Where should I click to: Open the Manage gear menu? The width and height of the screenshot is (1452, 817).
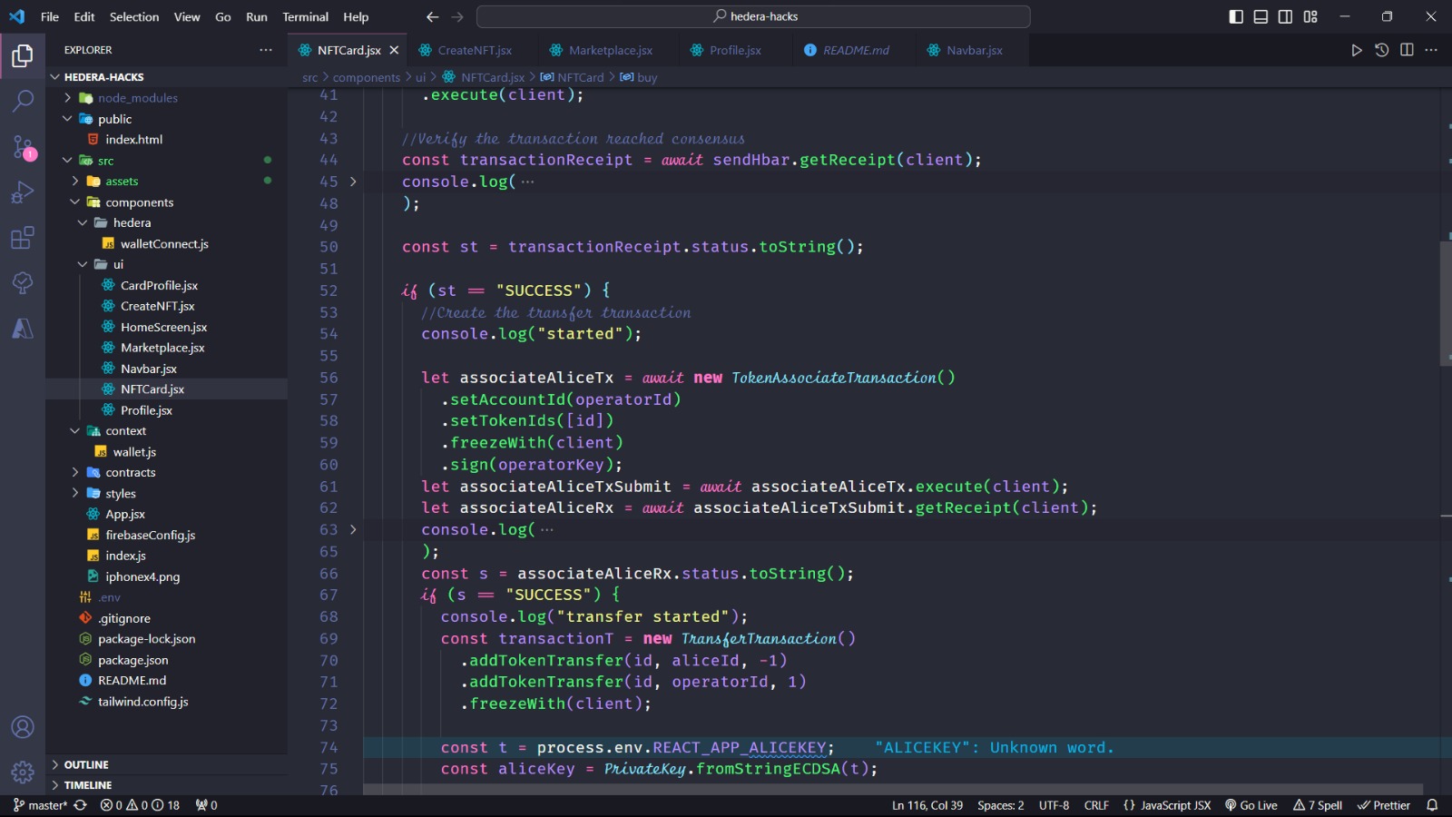coord(23,773)
